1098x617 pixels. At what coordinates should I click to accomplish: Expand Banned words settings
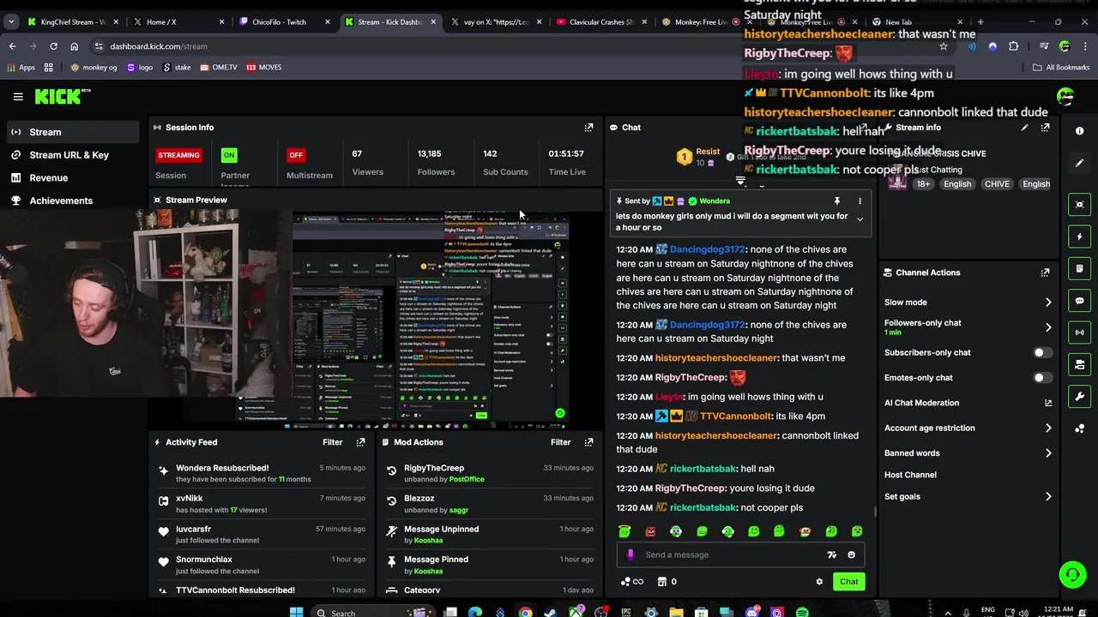click(1048, 453)
